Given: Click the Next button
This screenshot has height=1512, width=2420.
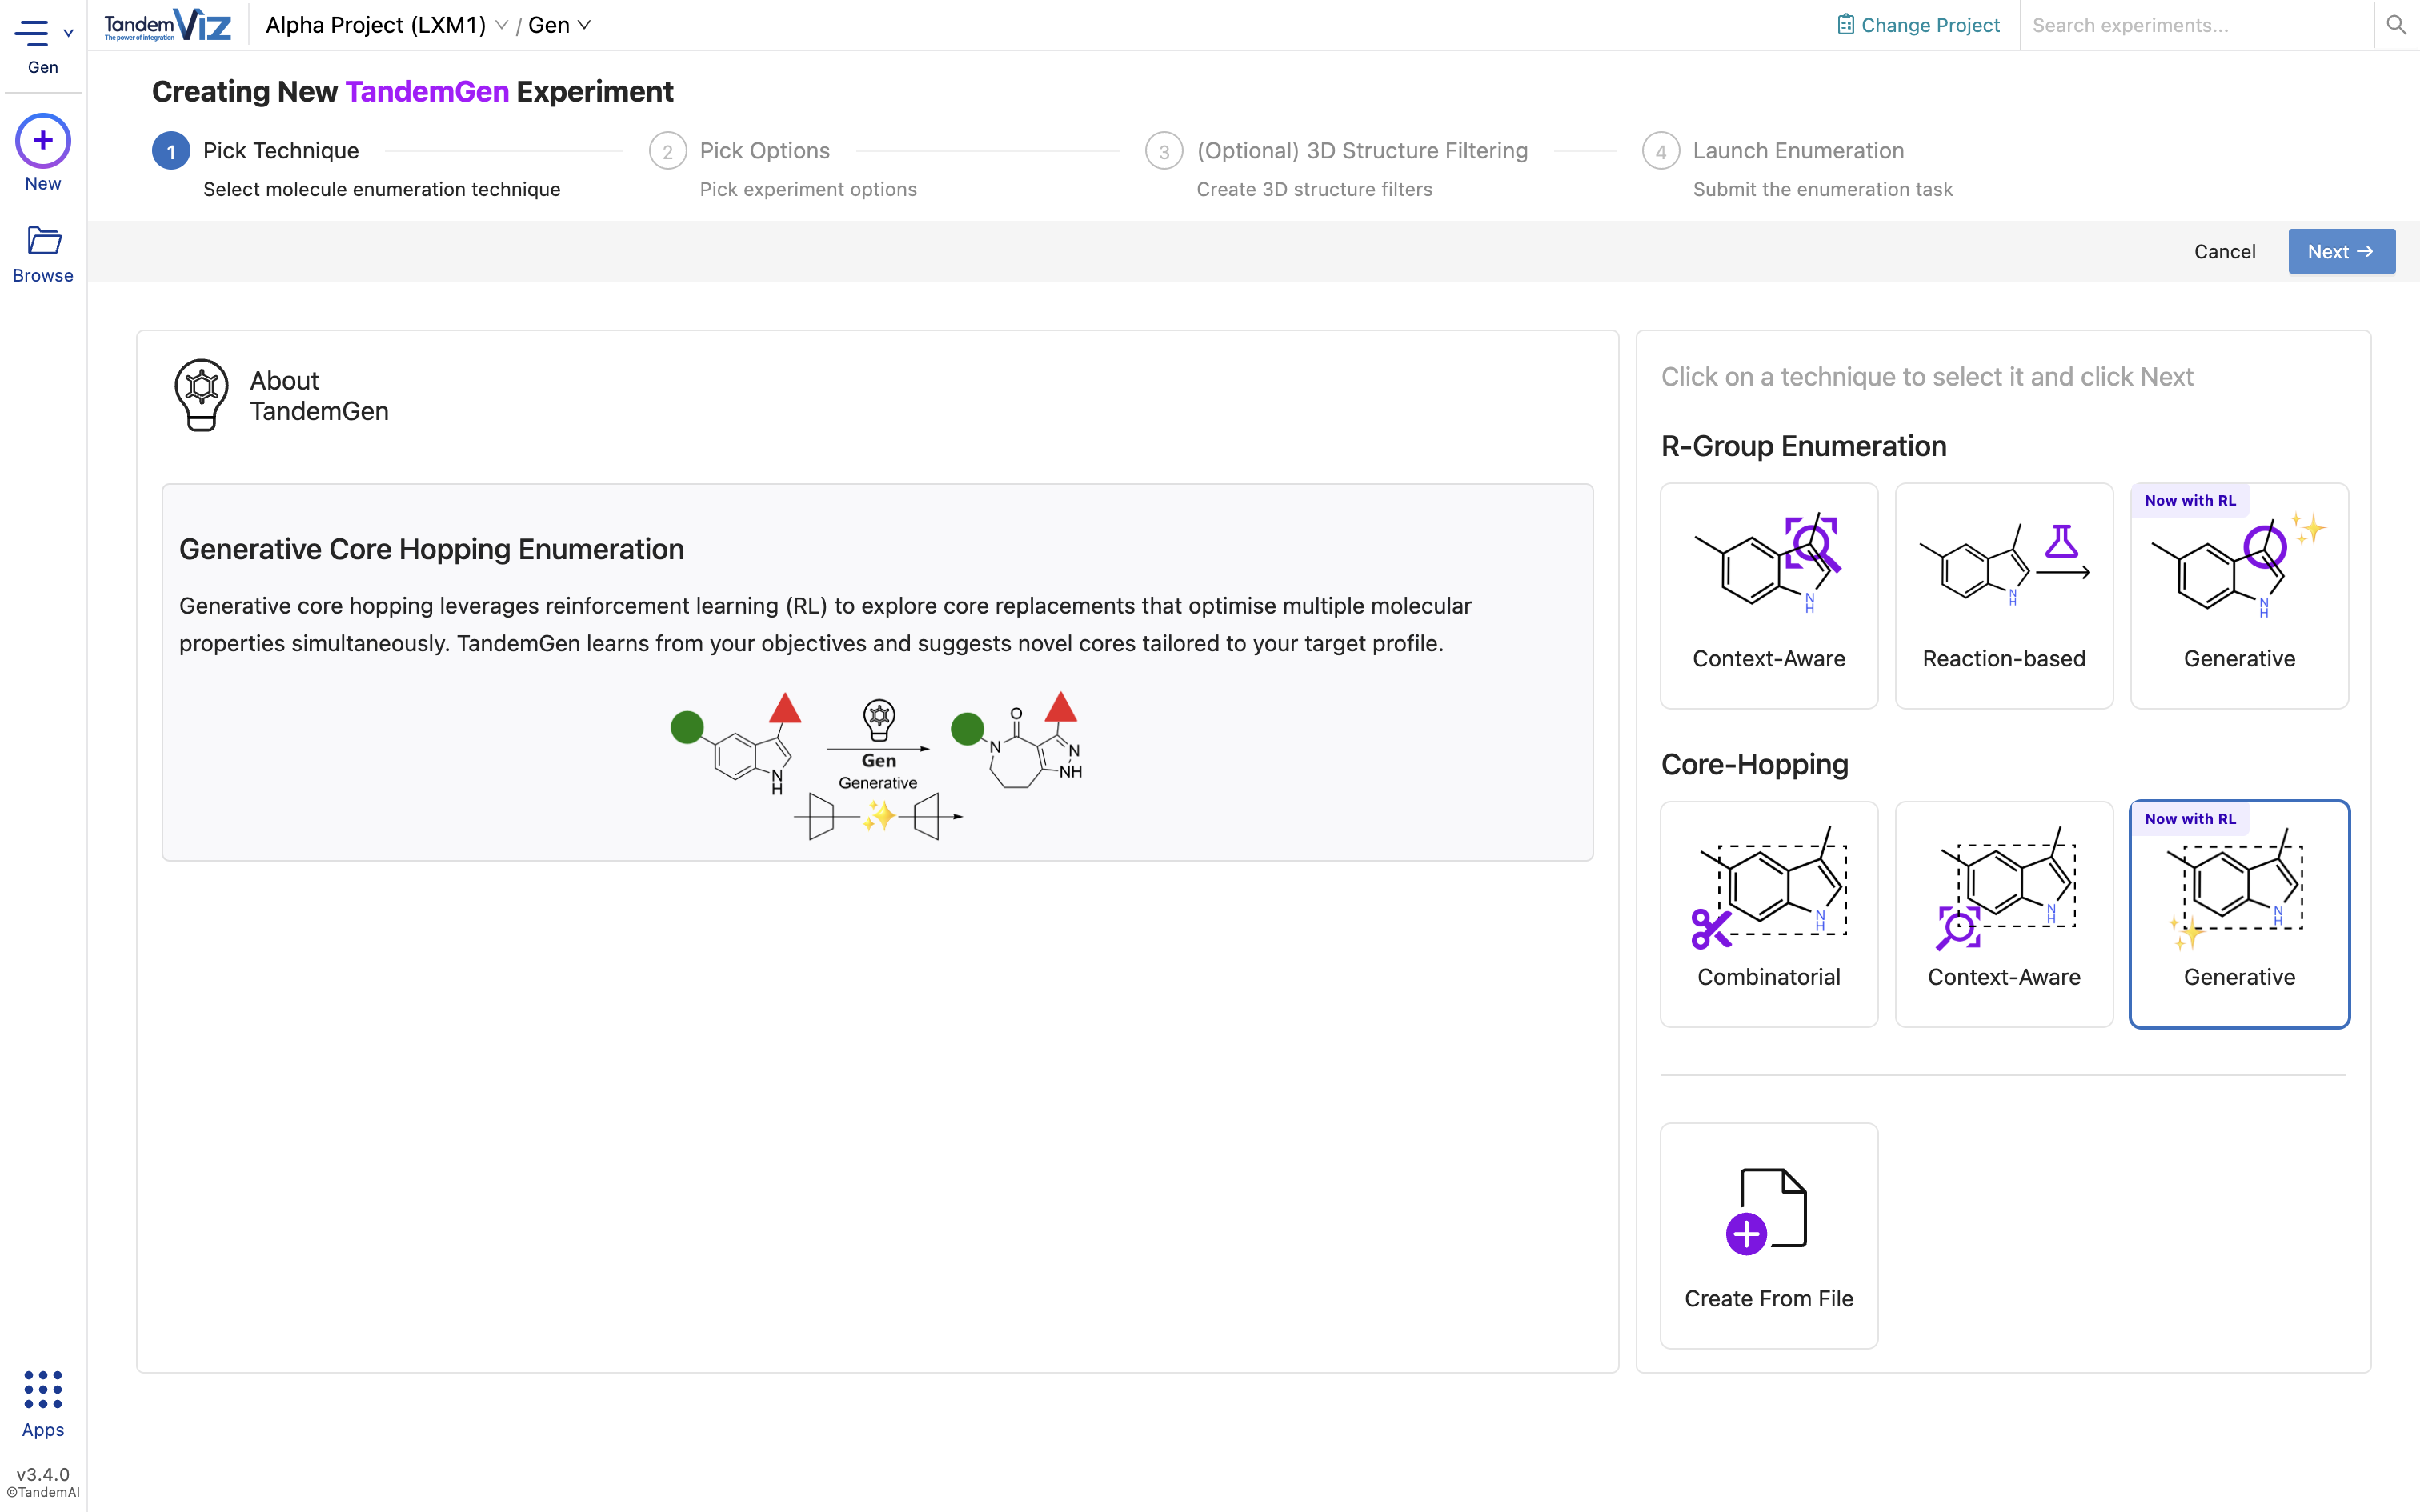Looking at the screenshot, I should coord(2341,252).
